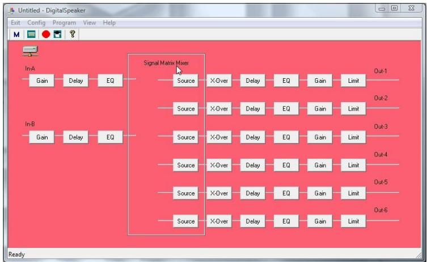The image size is (427, 262).
Task: Open the Out-6 Gain block
Action: pyautogui.click(x=320, y=221)
